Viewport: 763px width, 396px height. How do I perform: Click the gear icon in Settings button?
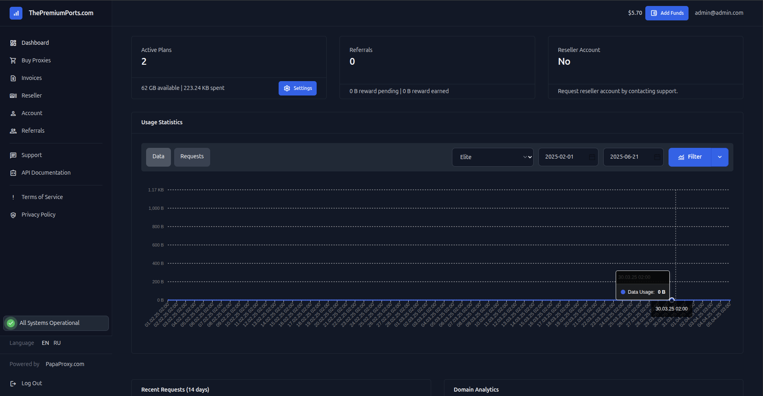287,88
